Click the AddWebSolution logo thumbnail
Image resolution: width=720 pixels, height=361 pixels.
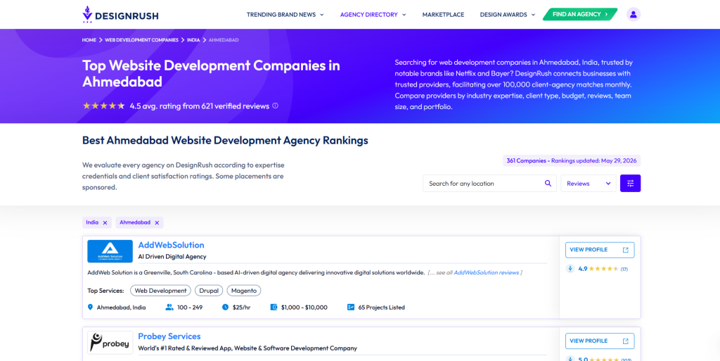110,251
